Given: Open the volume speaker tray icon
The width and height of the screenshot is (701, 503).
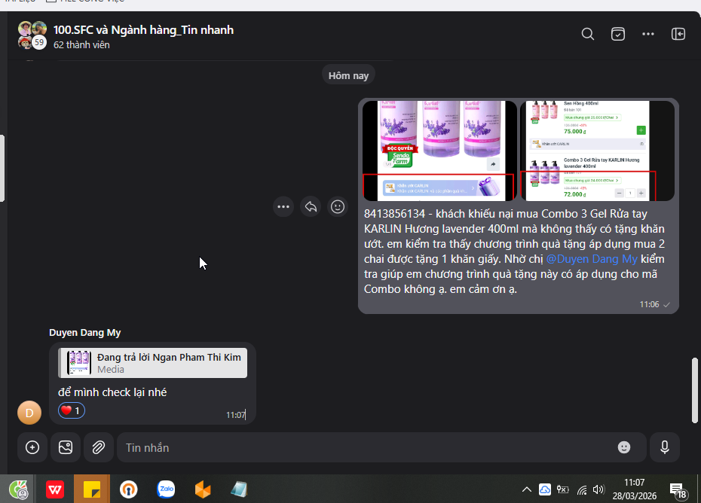Looking at the screenshot, I should point(598,489).
